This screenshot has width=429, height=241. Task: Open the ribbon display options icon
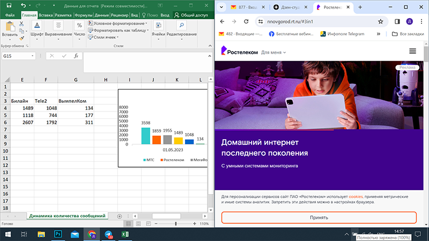160,5
